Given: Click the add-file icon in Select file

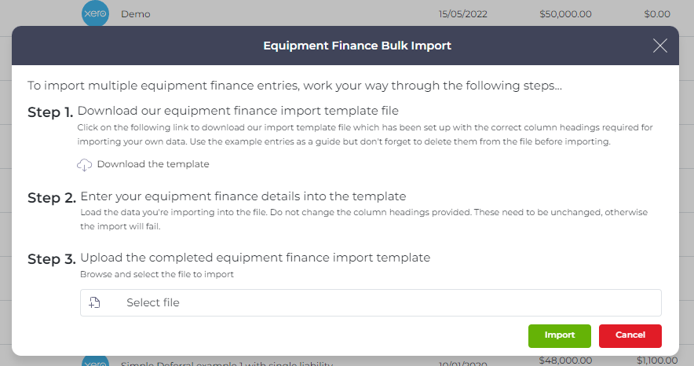Looking at the screenshot, I should [94, 302].
